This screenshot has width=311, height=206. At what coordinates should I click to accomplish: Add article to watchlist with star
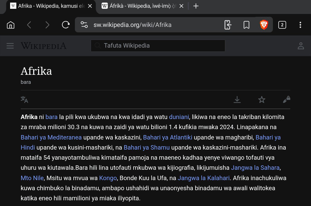click(262, 100)
